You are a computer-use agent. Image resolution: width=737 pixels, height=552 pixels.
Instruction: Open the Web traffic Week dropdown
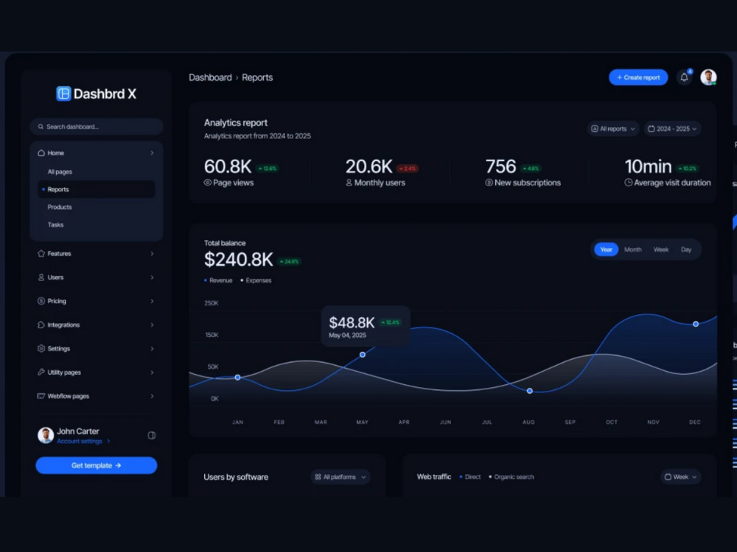(680, 477)
